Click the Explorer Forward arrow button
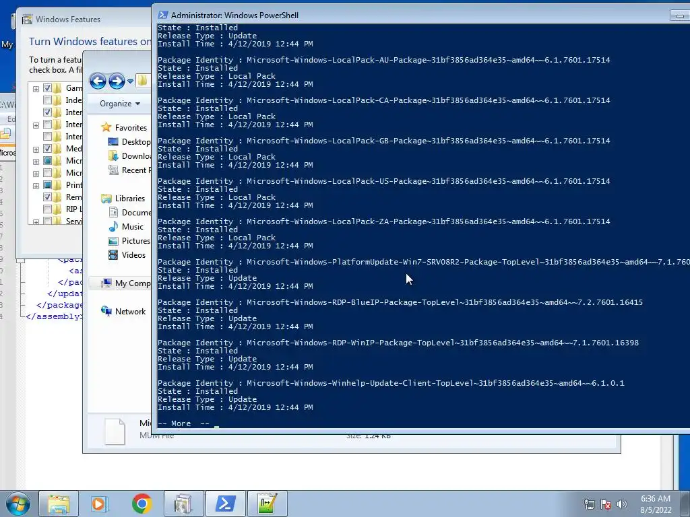The image size is (690, 517). click(x=117, y=81)
